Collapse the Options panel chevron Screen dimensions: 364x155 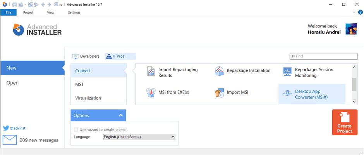click(x=120, y=116)
